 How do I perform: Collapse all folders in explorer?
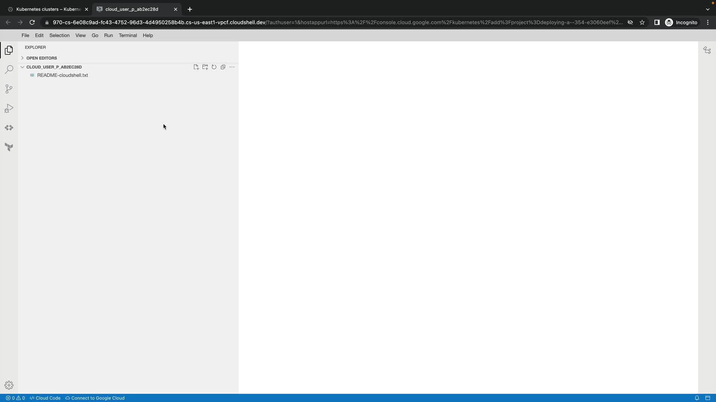tap(223, 67)
